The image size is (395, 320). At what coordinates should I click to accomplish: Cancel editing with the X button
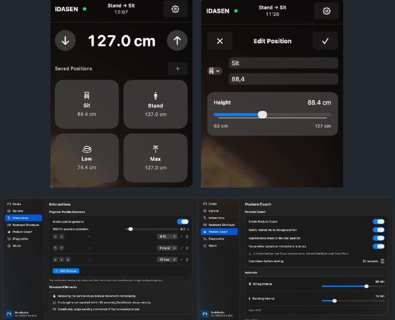pyautogui.click(x=220, y=41)
